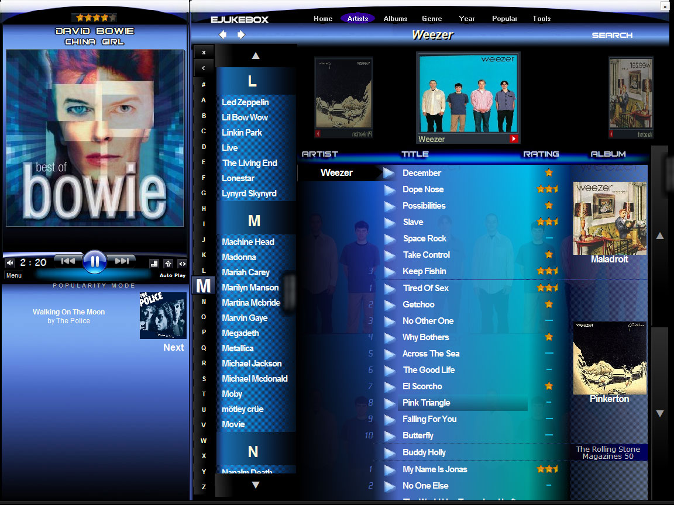The height and width of the screenshot is (505, 674).
Task: Collapse the artist list with the < button
Action: tap(204, 68)
